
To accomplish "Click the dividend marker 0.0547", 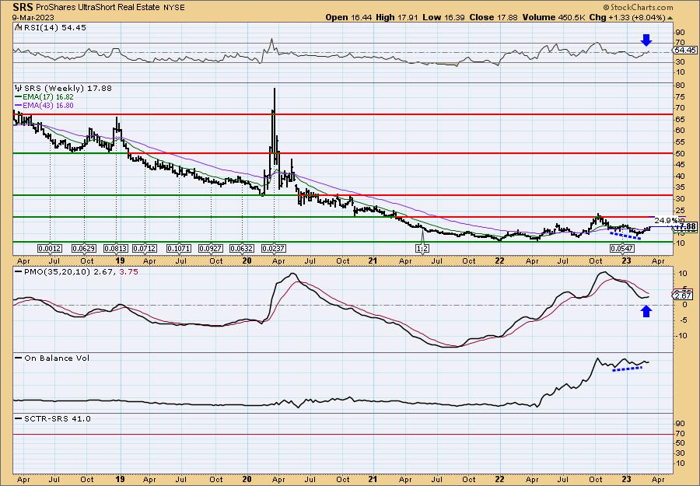I will [622, 249].
